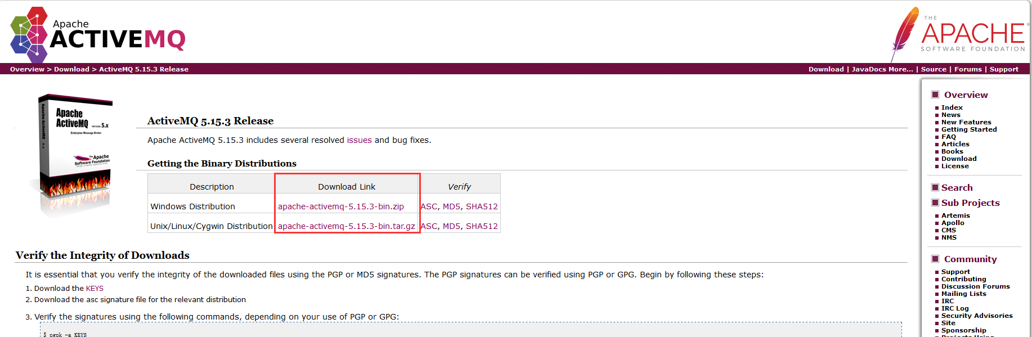Click the Apache ActiveMQ logo
The width and height of the screenshot is (1032, 337).
(x=98, y=34)
